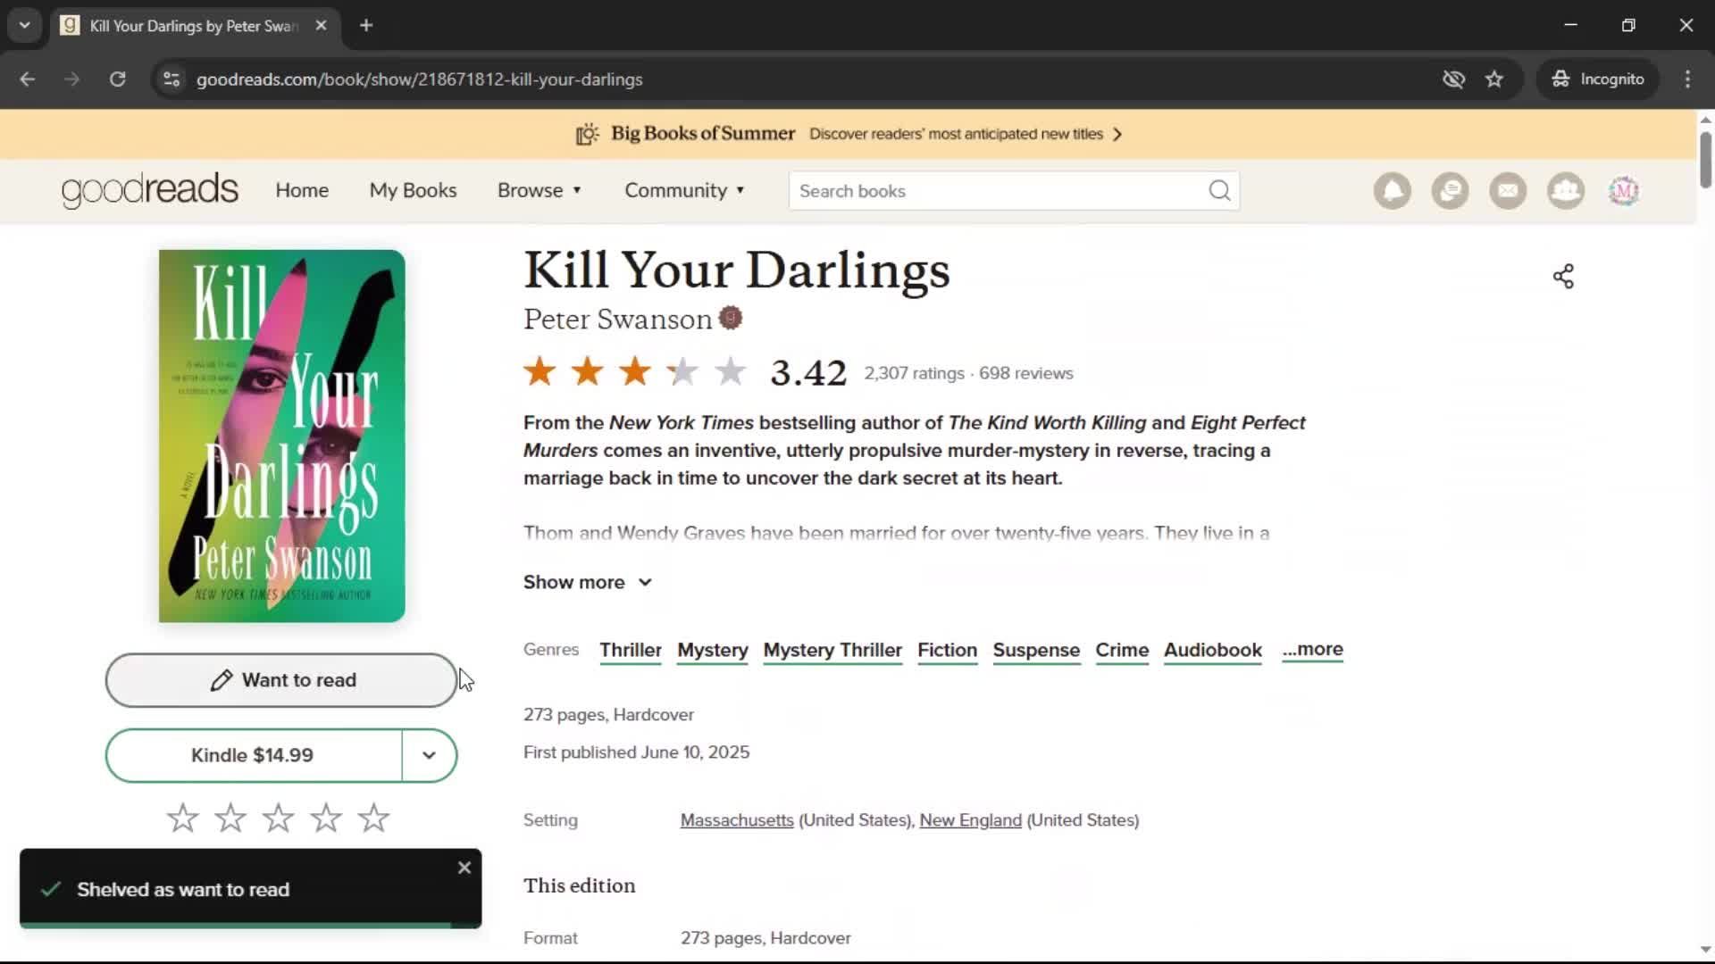Expand description with Show more

(x=588, y=582)
